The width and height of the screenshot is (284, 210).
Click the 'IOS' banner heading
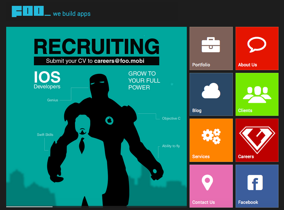tap(47, 77)
